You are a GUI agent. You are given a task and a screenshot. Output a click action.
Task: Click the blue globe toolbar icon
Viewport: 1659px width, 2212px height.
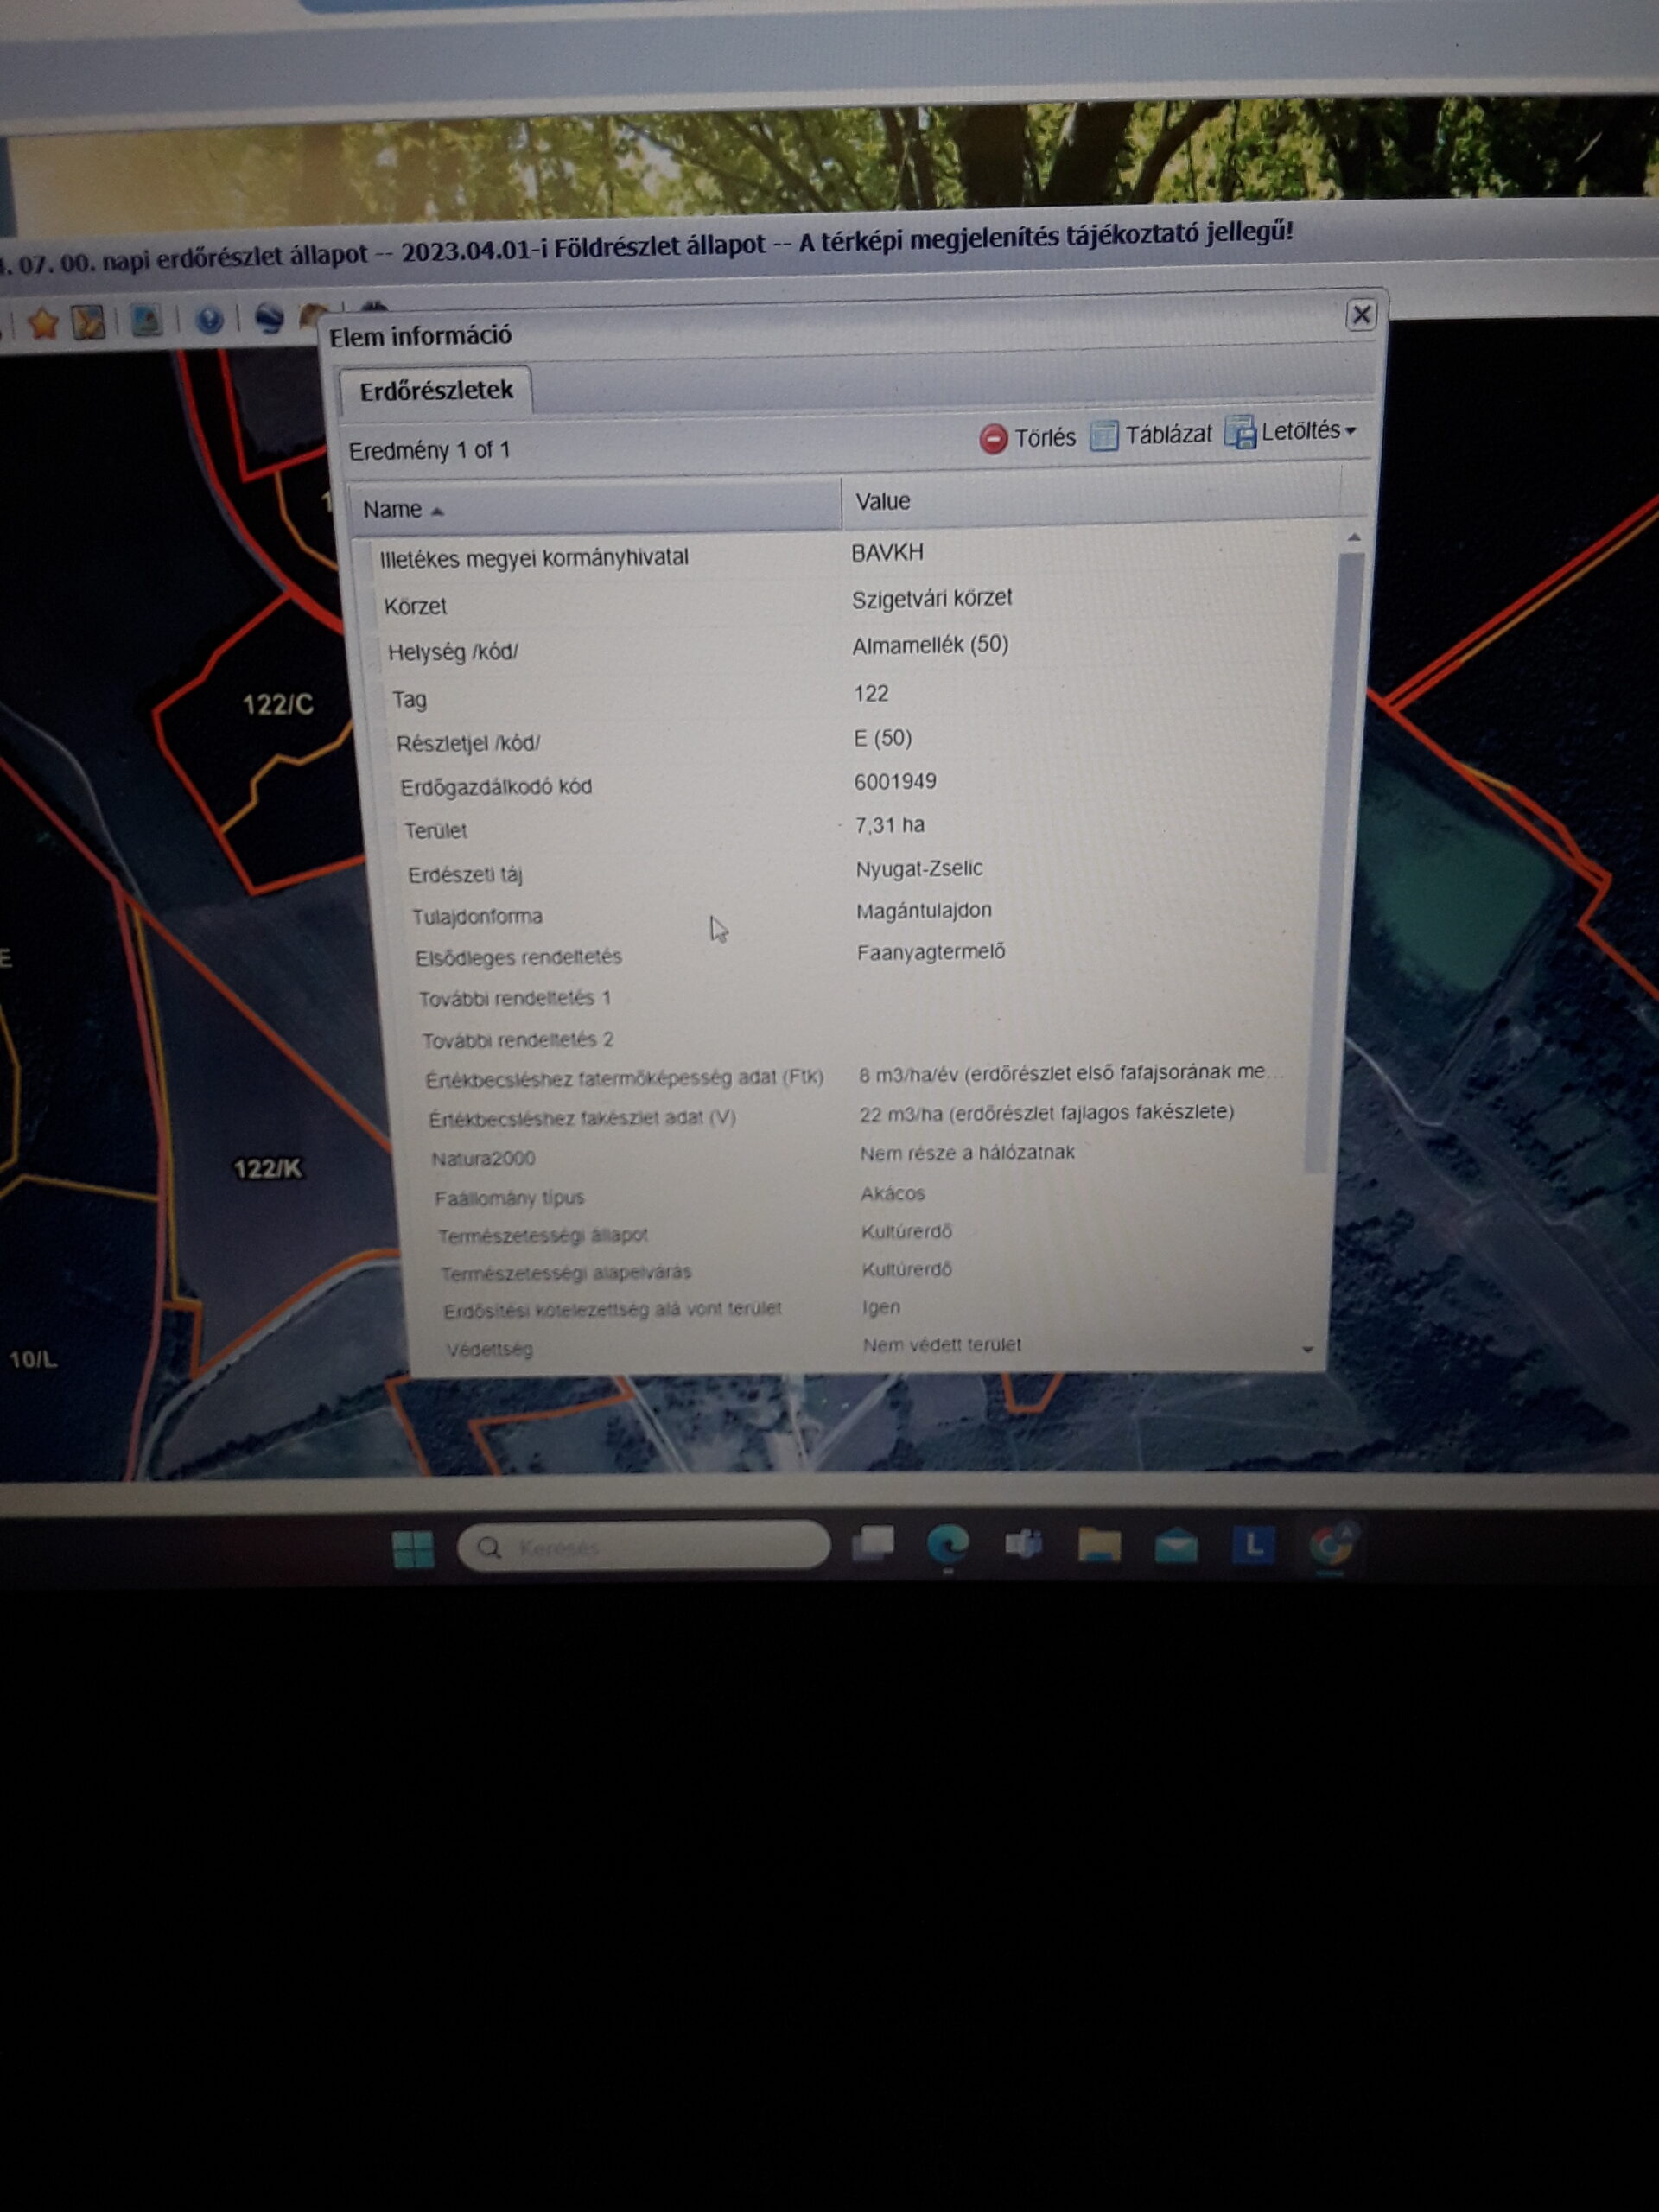268,318
